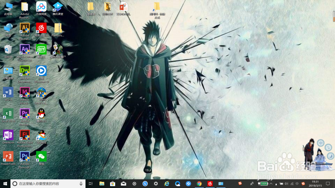Open Task View on the taskbar

tap(91, 184)
